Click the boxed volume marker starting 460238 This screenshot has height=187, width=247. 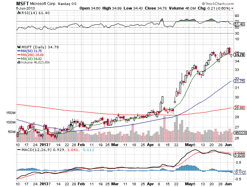pos(240,133)
